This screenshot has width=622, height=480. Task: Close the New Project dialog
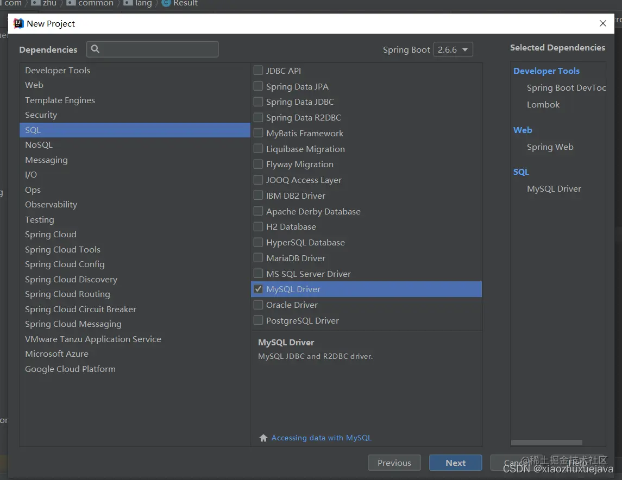tap(602, 23)
